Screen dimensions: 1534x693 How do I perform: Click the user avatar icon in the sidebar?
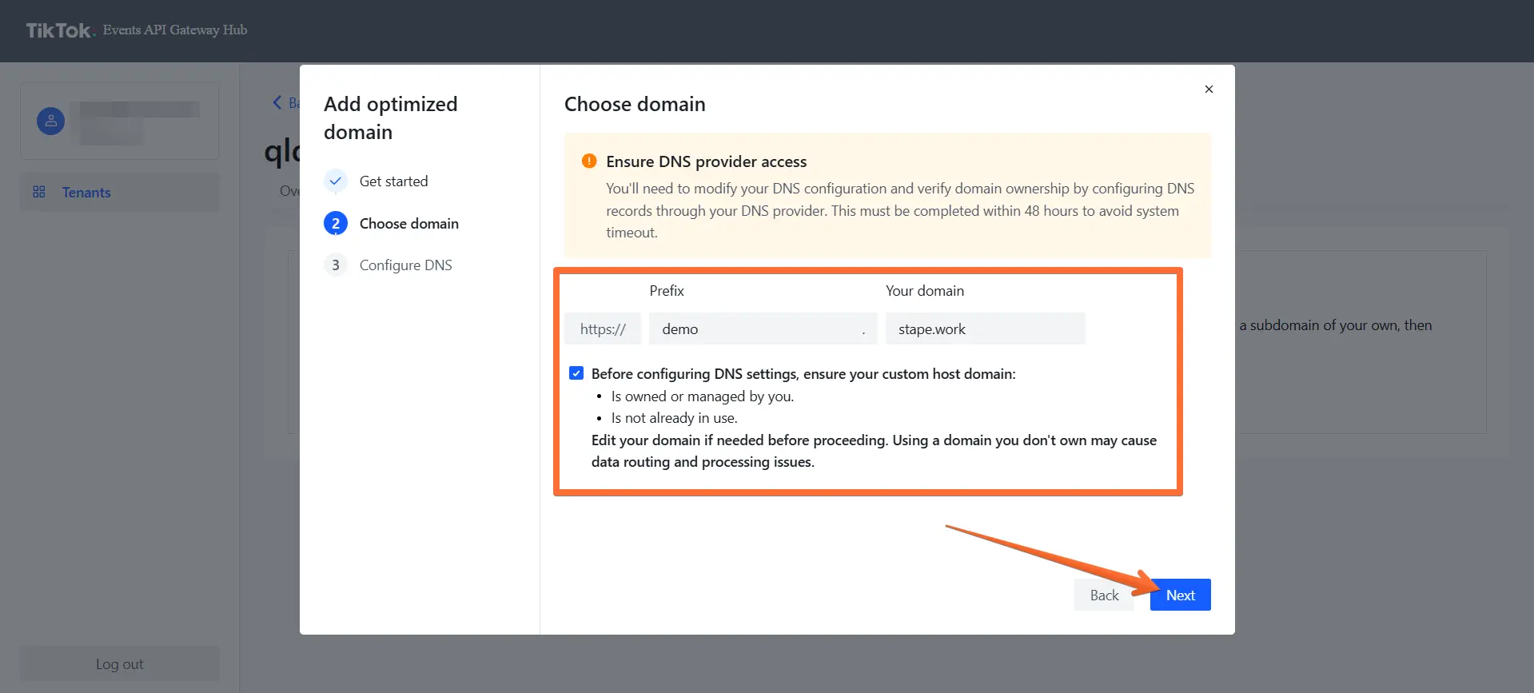50,121
